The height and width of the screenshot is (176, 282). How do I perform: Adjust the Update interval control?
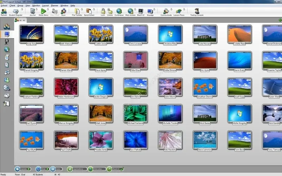[23, 169]
